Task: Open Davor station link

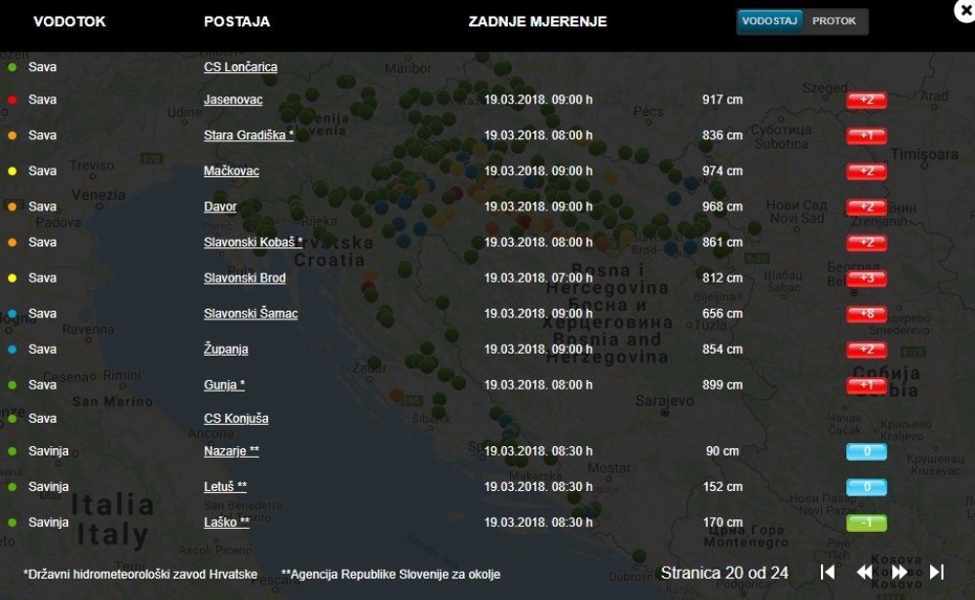Action: click(220, 206)
